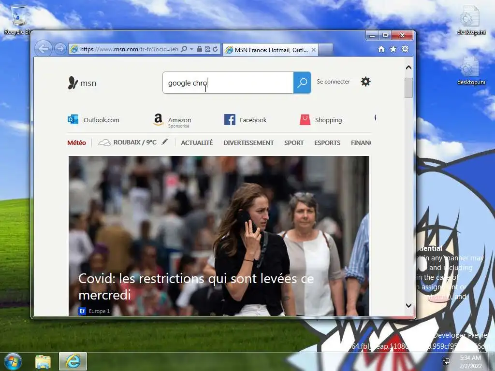Click the page scrollbar up arrow

click(x=408, y=68)
